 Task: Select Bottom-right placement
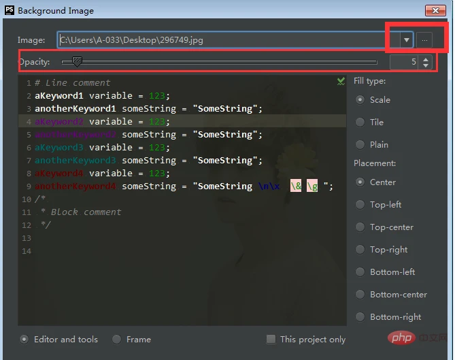360,316
